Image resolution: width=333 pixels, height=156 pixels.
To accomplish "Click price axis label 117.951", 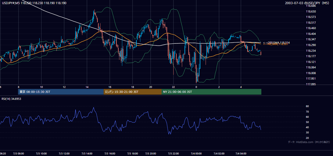I will pos(311,79).
